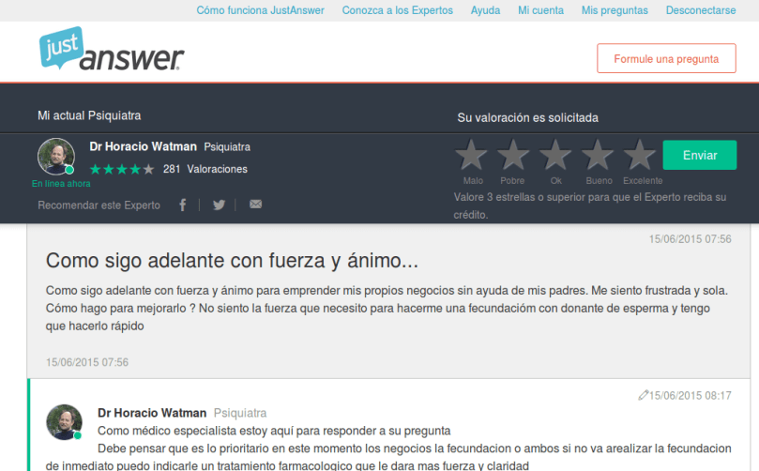Viewport: 759px width, 471px height.
Task: Click the 'Su valoración es solicitada' heading
Action: click(x=527, y=117)
